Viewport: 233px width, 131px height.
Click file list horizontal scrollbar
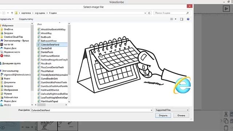(42, 105)
